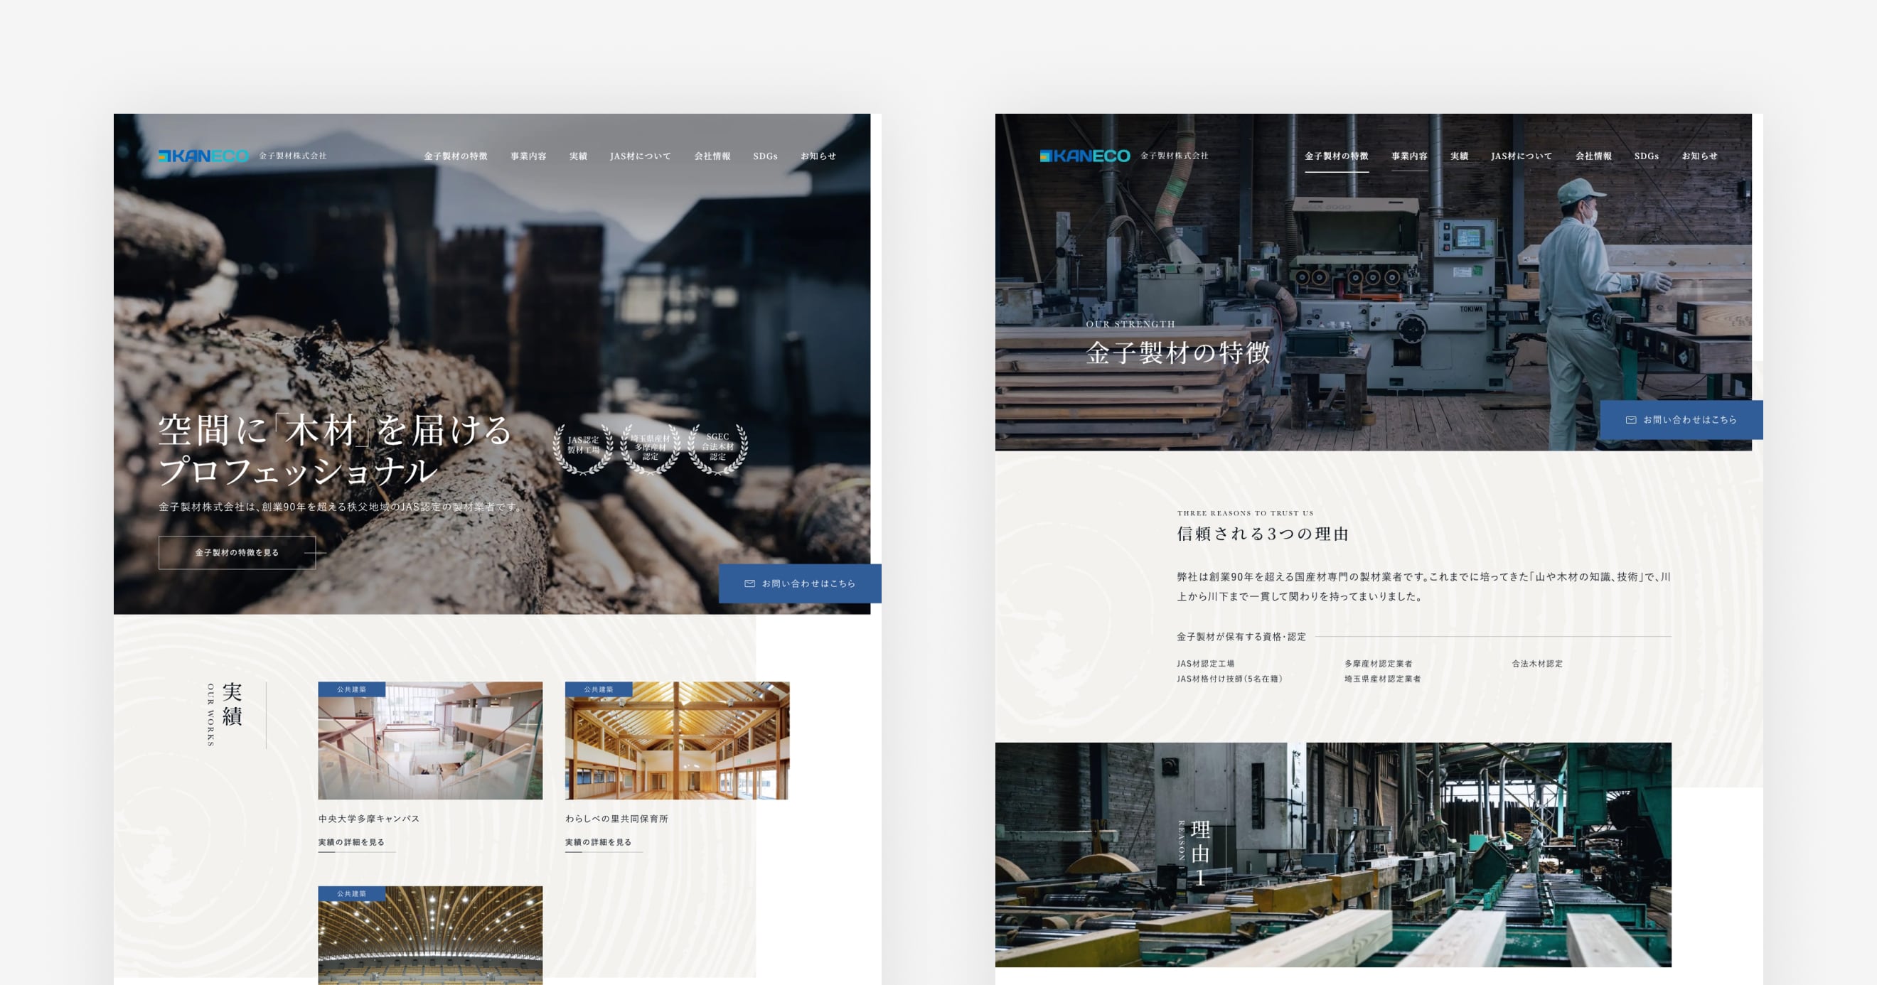Image resolution: width=1877 pixels, height=985 pixels.
Task: Open お知らせ in right page navigation
Action: click(x=1699, y=156)
